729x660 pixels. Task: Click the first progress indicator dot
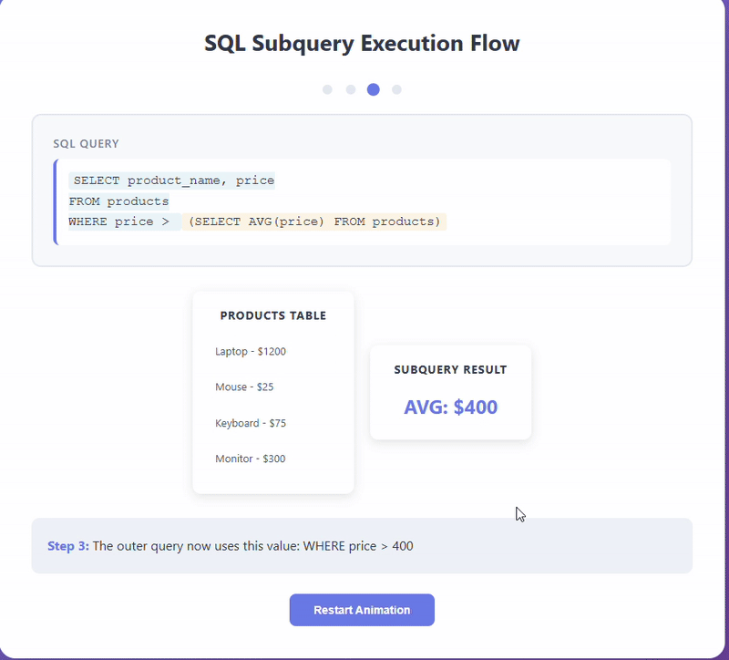point(328,89)
